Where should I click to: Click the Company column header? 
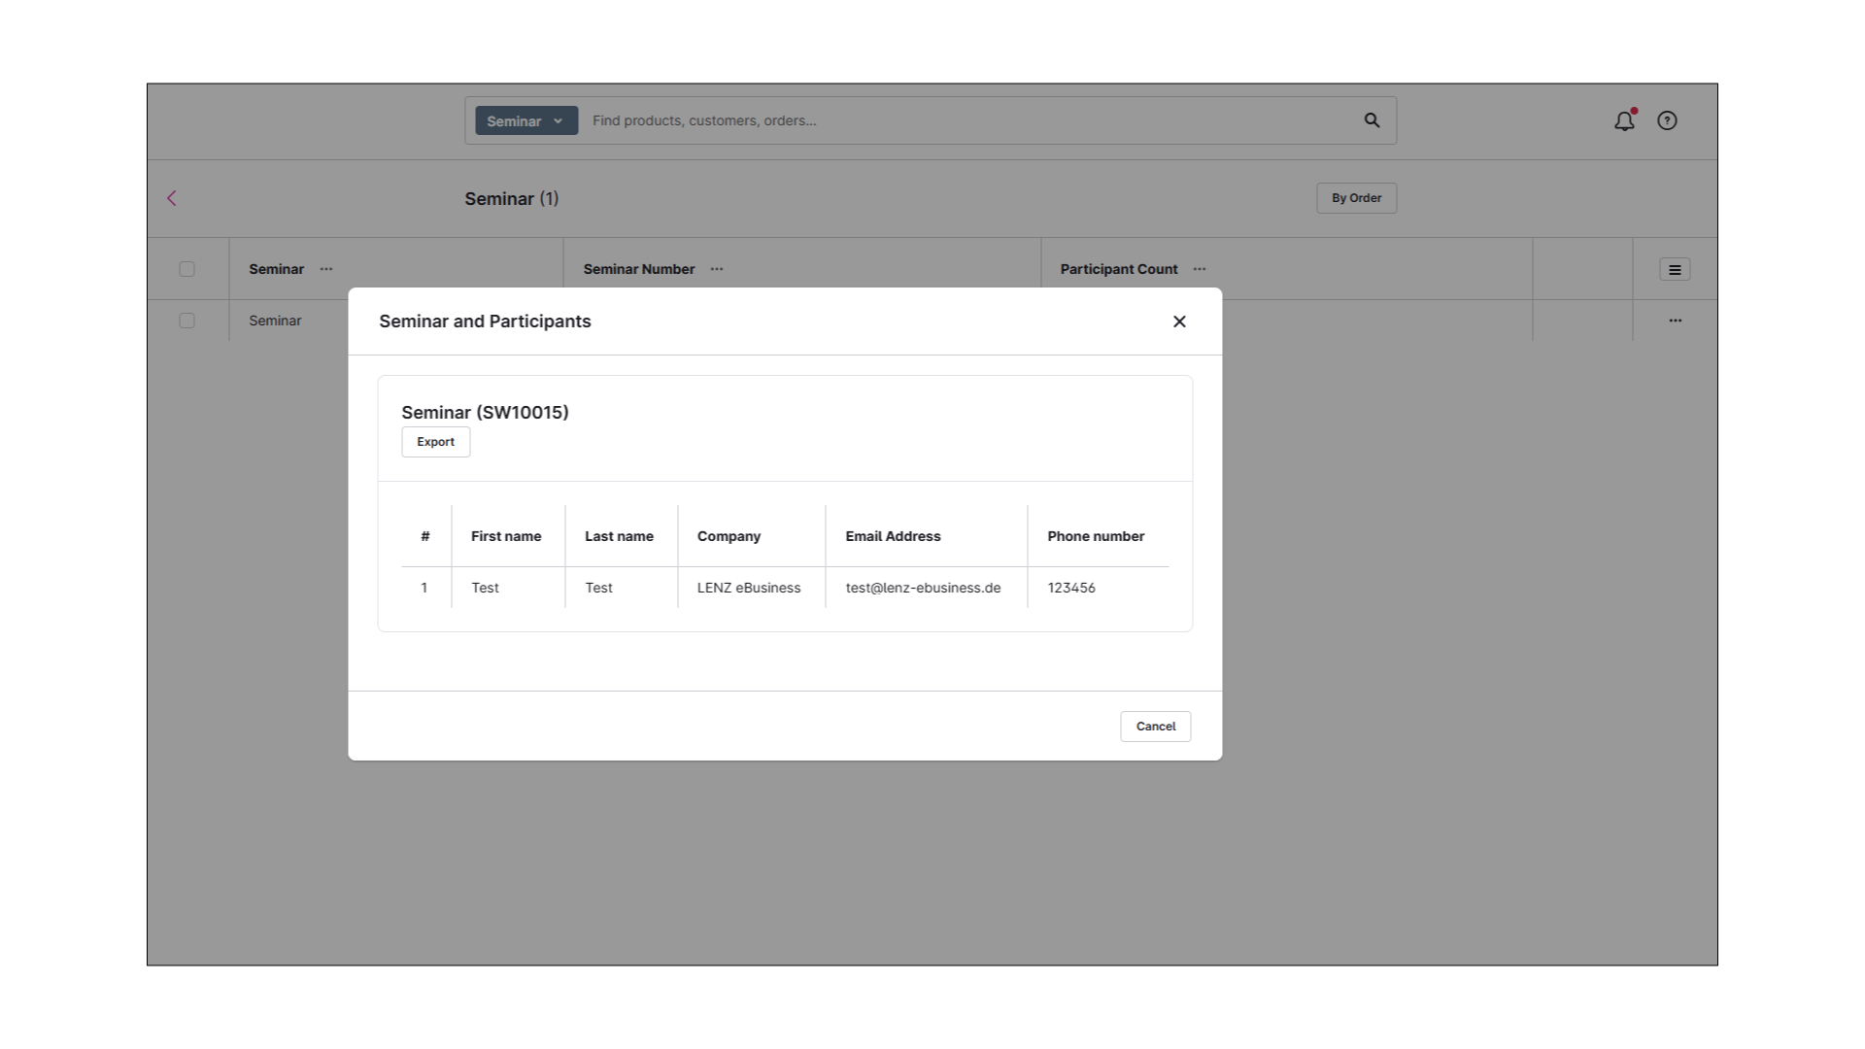click(x=729, y=536)
